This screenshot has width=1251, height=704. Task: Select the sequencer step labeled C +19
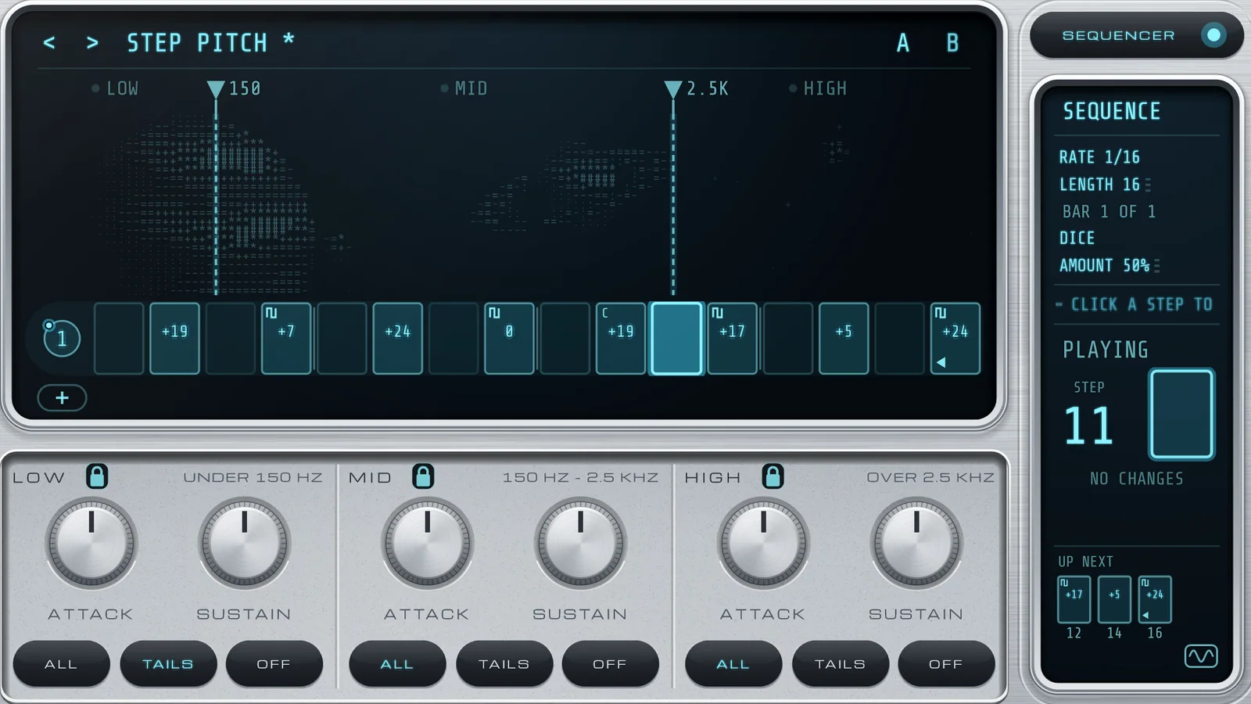click(621, 339)
